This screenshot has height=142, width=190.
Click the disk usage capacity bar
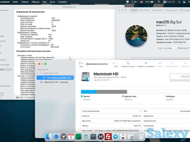135,92
